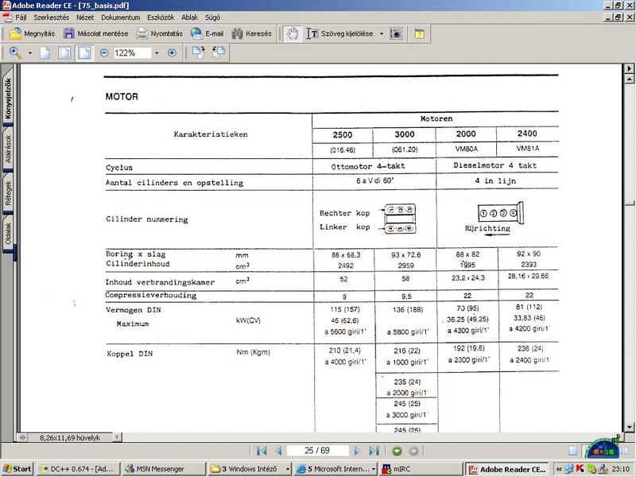Viewport: 636px width, 477px height.
Task: Click the Snapshot camera tool
Action: (x=396, y=34)
